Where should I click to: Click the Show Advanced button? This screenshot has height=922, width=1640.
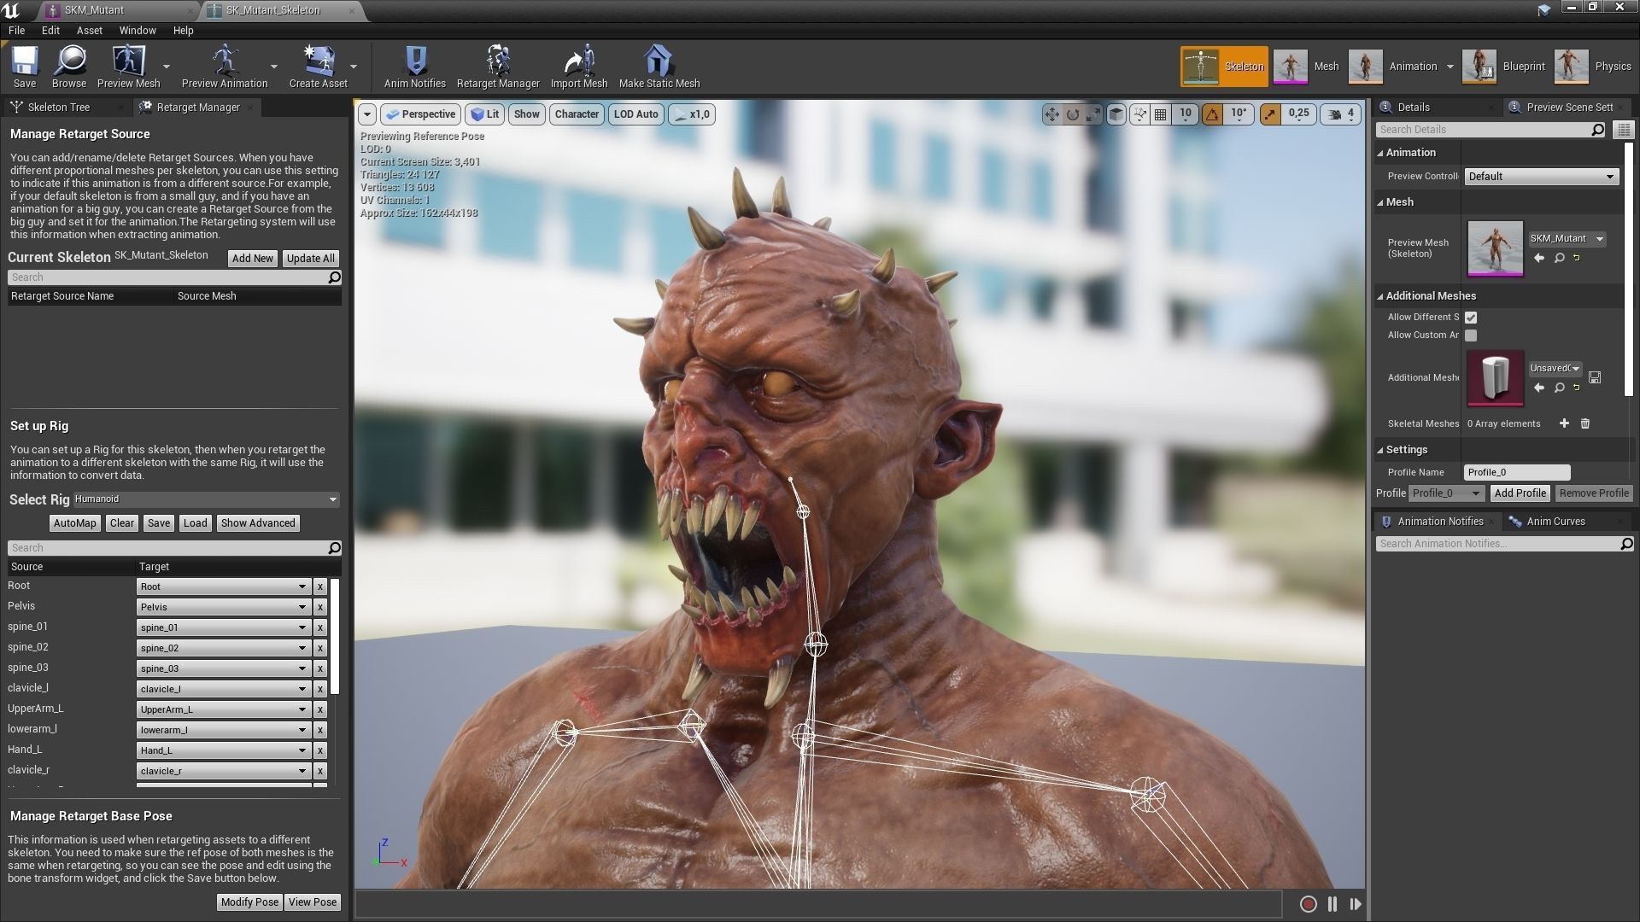pyautogui.click(x=258, y=523)
